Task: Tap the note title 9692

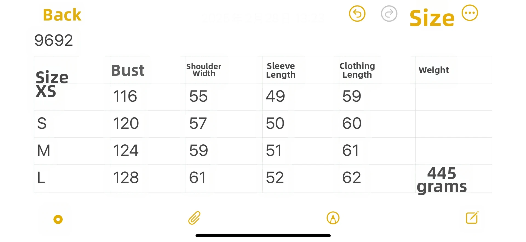Action: click(54, 40)
